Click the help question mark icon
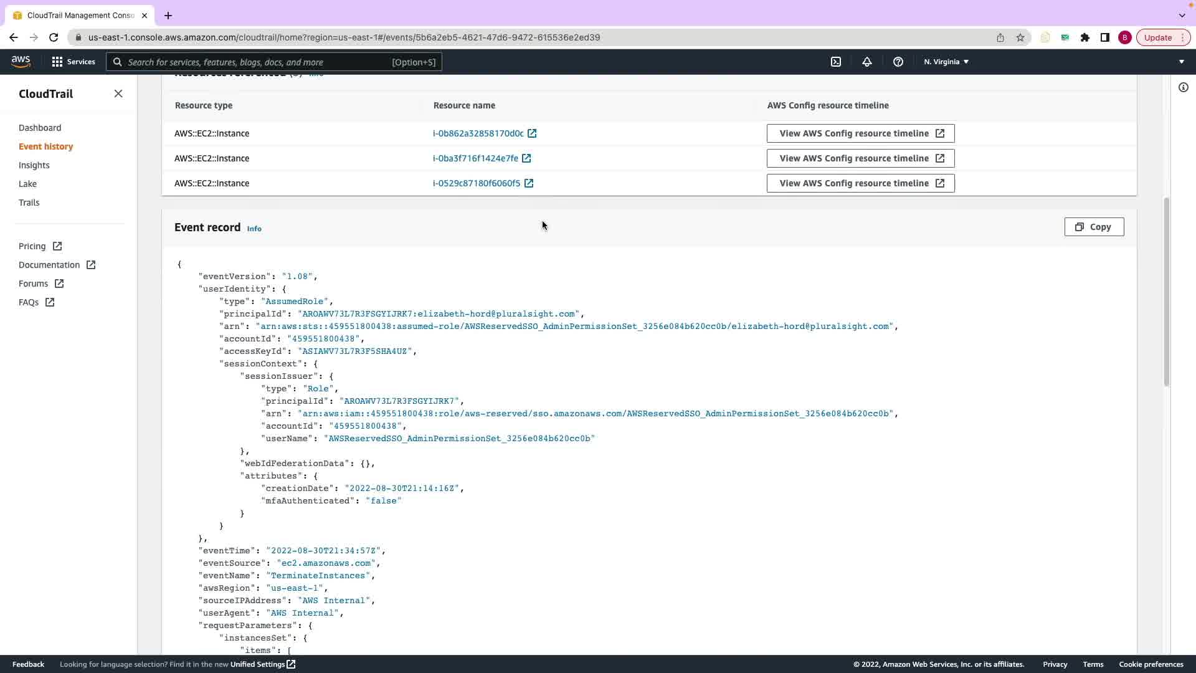Screen dimensions: 1196x673 tap(898, 62)
